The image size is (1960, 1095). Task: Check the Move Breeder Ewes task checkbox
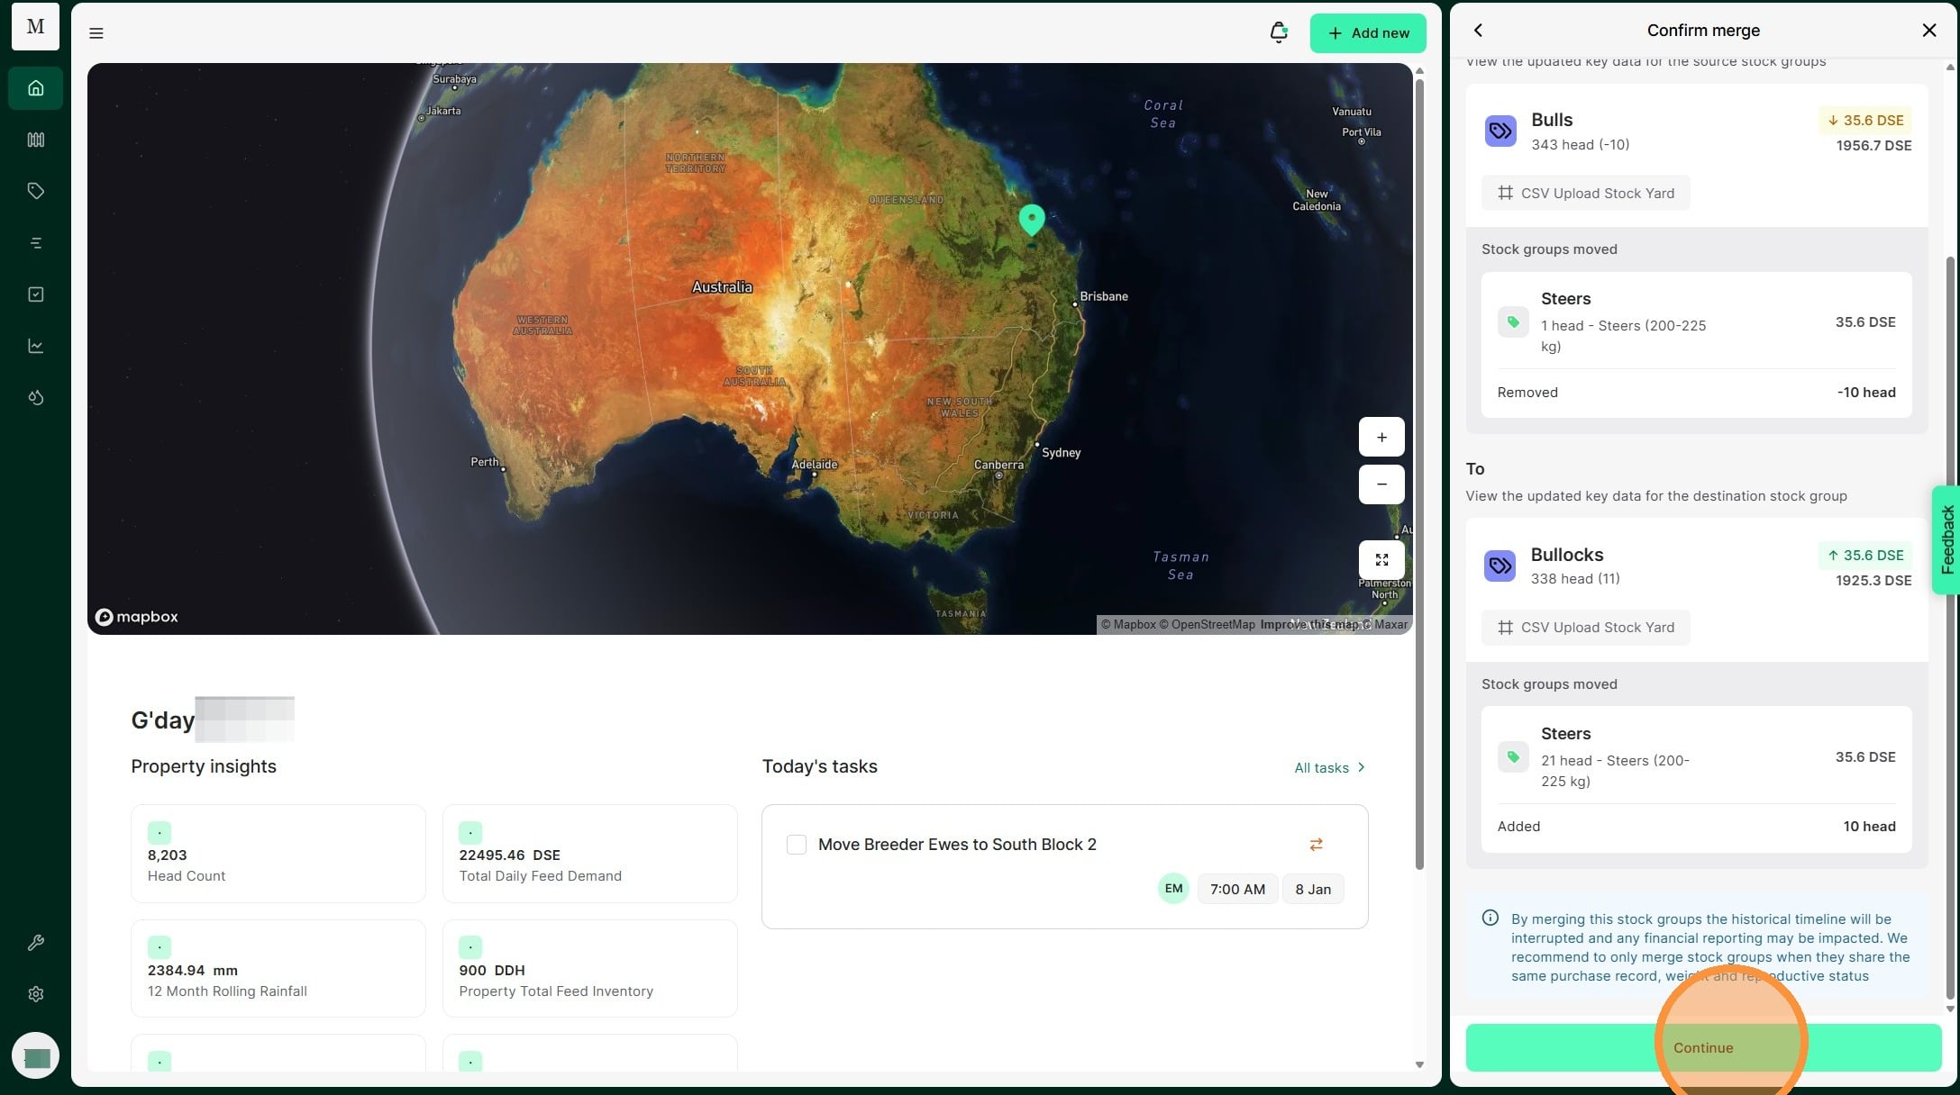click(797, 845)
